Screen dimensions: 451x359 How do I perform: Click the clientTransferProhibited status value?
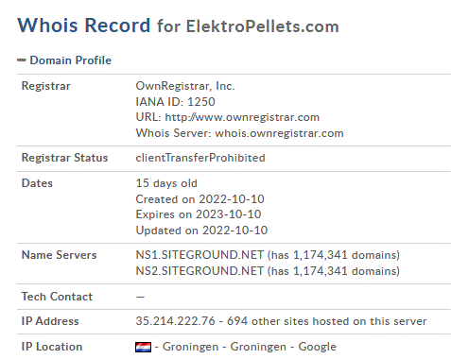click(200, 158)
